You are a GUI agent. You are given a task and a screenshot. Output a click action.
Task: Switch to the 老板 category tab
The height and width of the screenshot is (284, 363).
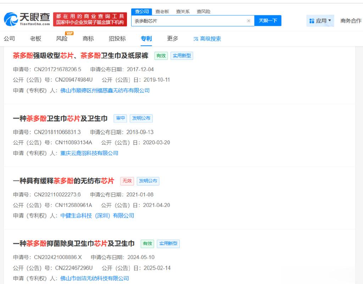tap(35, 38)
